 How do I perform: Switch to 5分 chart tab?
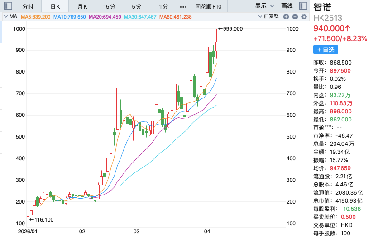(137, 7)
